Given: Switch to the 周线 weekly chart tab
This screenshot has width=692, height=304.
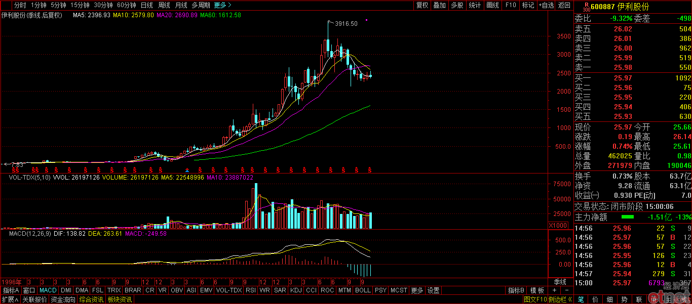Looking at the screenshot, I should point(164,5).
